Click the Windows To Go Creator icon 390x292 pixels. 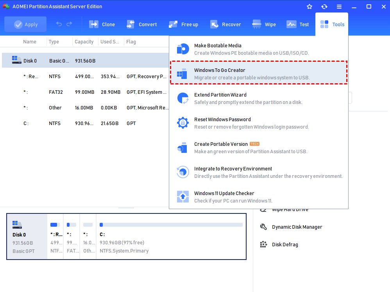pos(182,73)
